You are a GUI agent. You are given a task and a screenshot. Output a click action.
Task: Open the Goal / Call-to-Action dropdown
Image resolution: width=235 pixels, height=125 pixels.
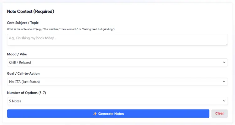[118, 82]
